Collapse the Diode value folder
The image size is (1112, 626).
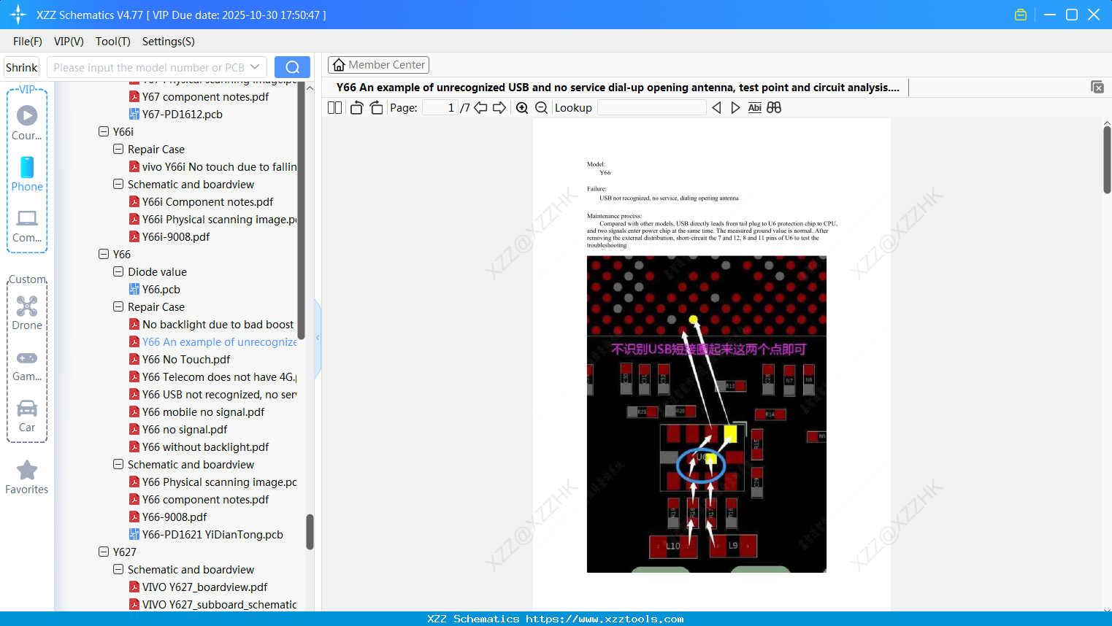pos(118,272)
